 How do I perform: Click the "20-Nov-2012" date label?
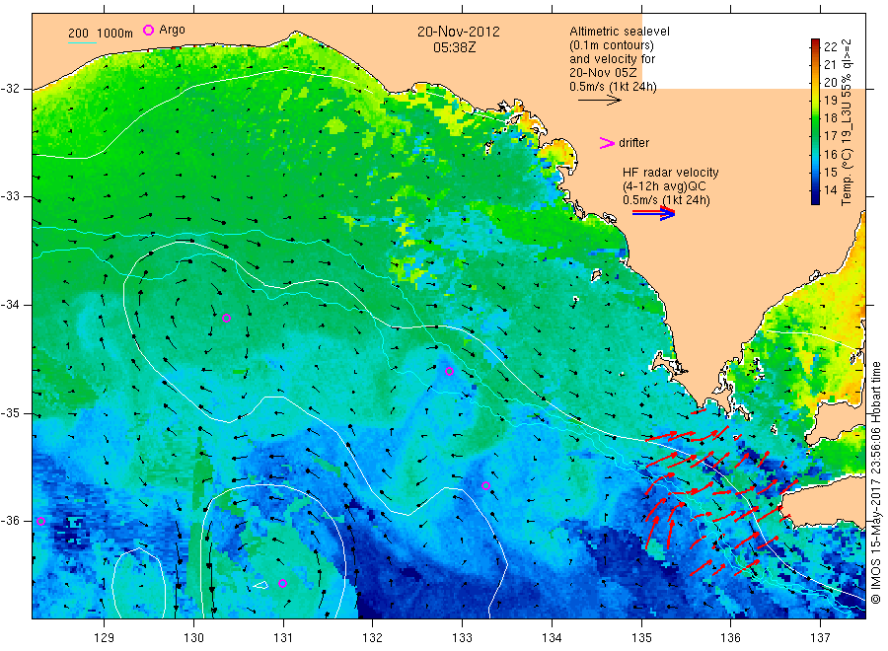coord(459,32)
